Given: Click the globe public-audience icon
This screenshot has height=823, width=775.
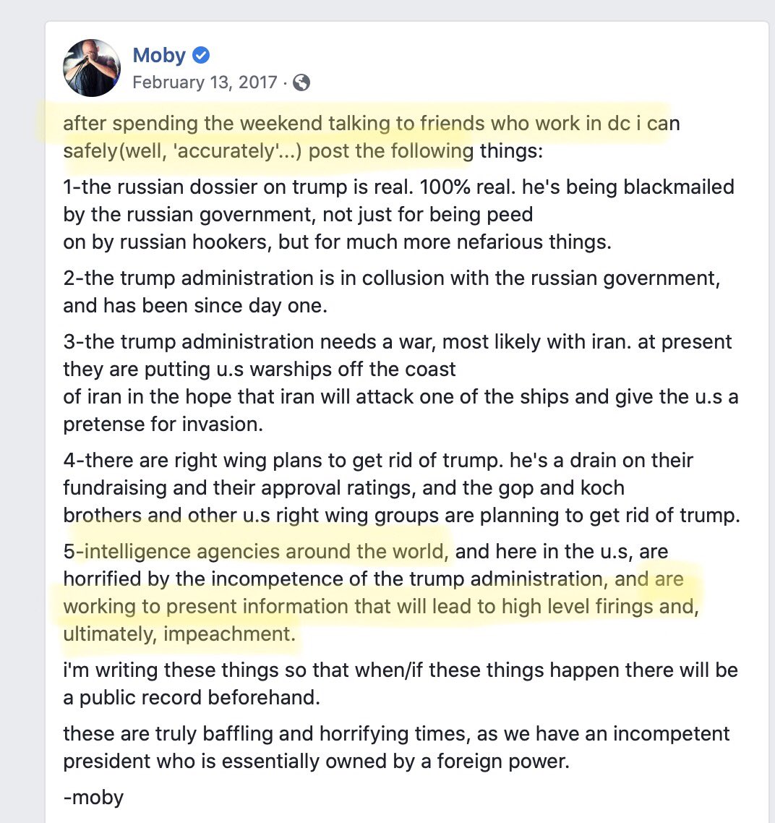Looking at the screenshot, I should click(x=302, y=82).
